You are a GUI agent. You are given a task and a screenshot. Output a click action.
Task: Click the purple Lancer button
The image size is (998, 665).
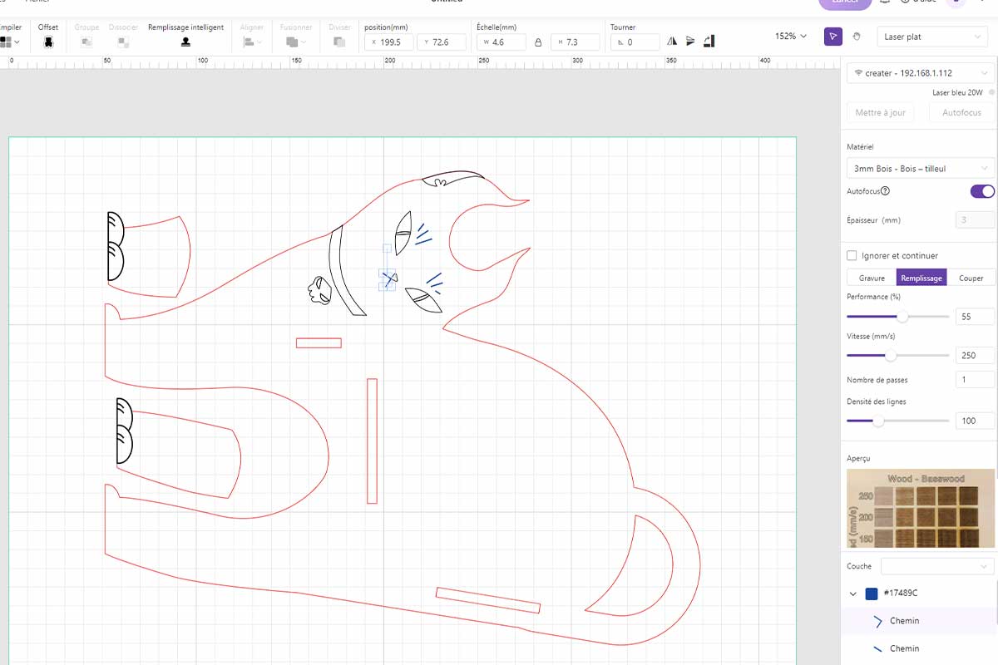845,3
